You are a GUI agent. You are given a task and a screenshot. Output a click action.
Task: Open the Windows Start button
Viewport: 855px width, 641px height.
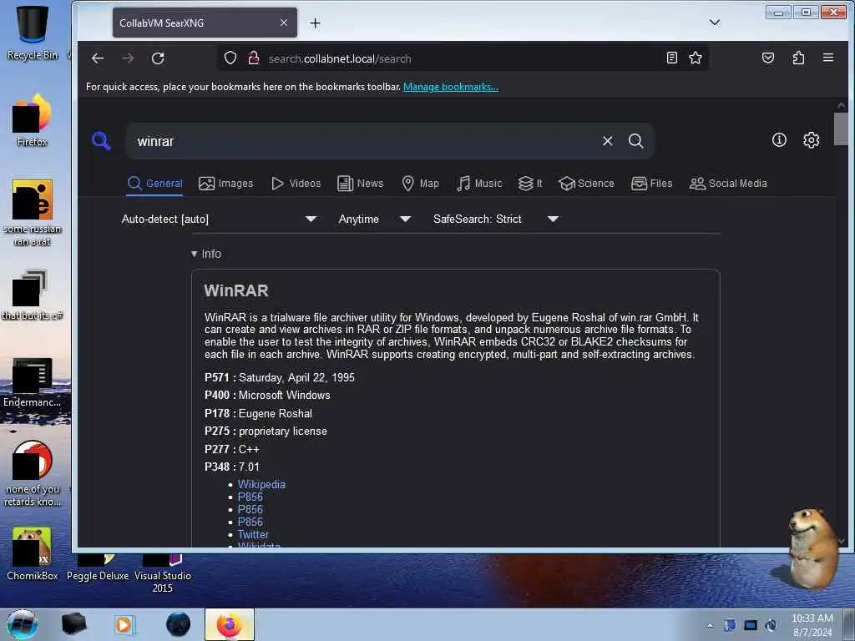pyautogui.click(x=23, y=624)
